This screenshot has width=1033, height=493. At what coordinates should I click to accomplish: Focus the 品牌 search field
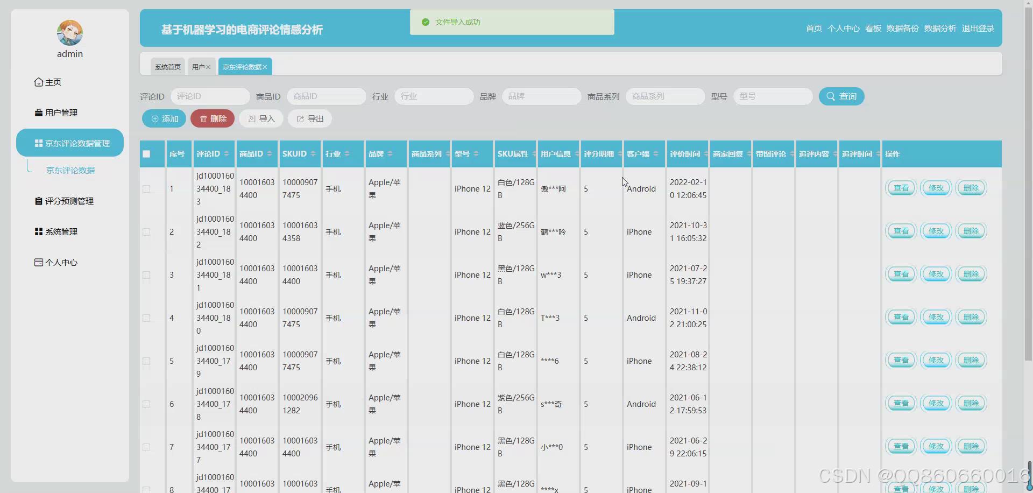coord(542,96)
